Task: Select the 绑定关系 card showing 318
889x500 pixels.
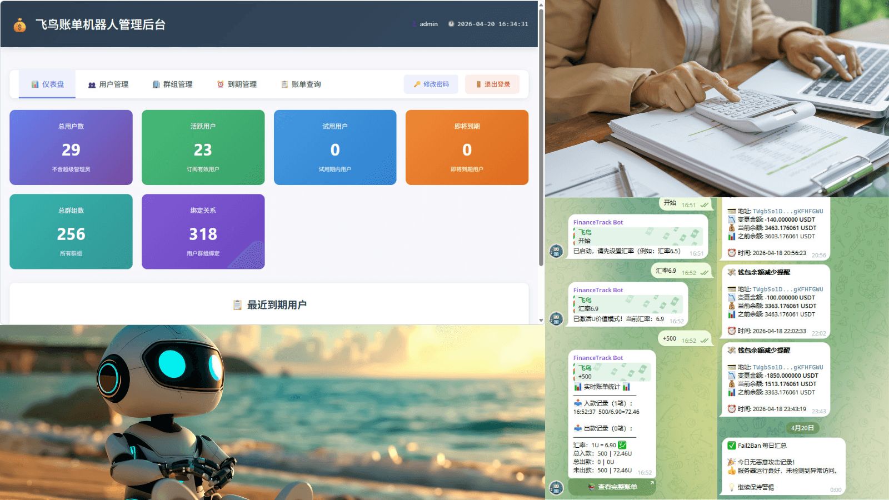Action: coord(203,232)
